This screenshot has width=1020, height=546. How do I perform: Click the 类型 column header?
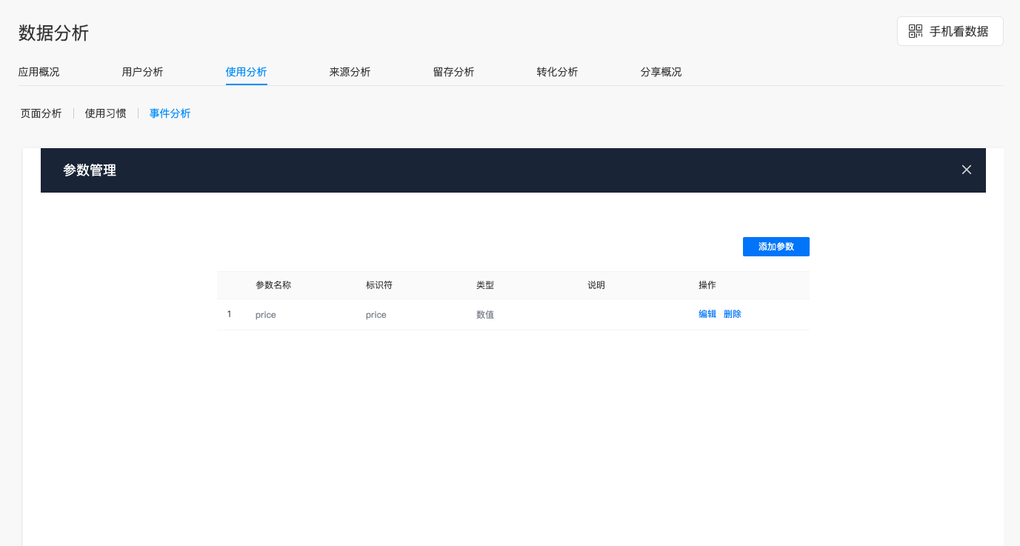point(485,285)
